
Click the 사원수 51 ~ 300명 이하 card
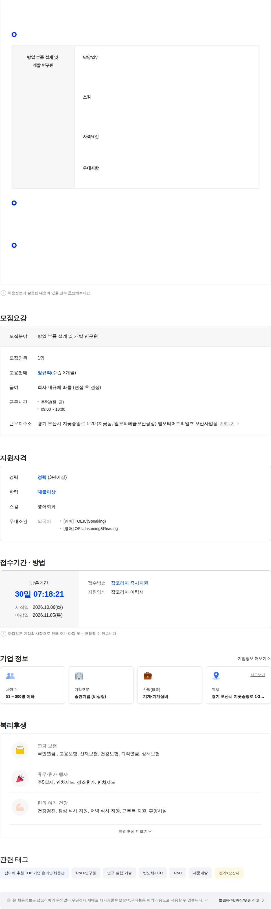(x=32, y=685)
